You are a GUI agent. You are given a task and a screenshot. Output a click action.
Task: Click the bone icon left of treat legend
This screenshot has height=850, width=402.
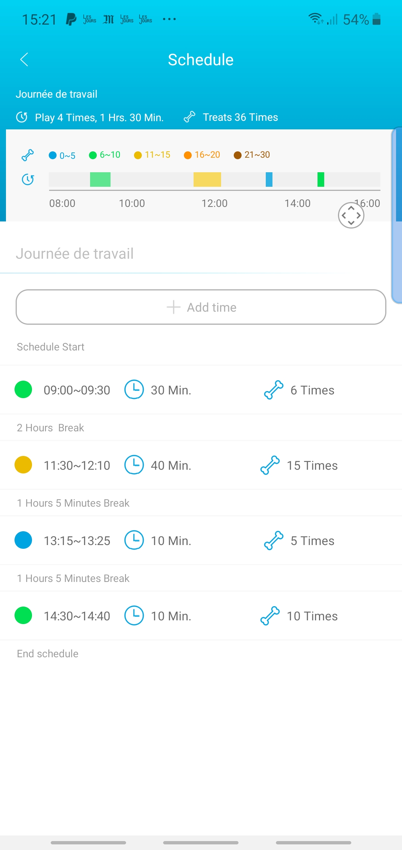point(28,155)
